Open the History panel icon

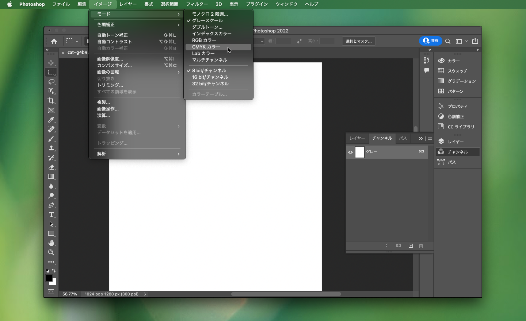pyautogui.click(x=427, y=61)
